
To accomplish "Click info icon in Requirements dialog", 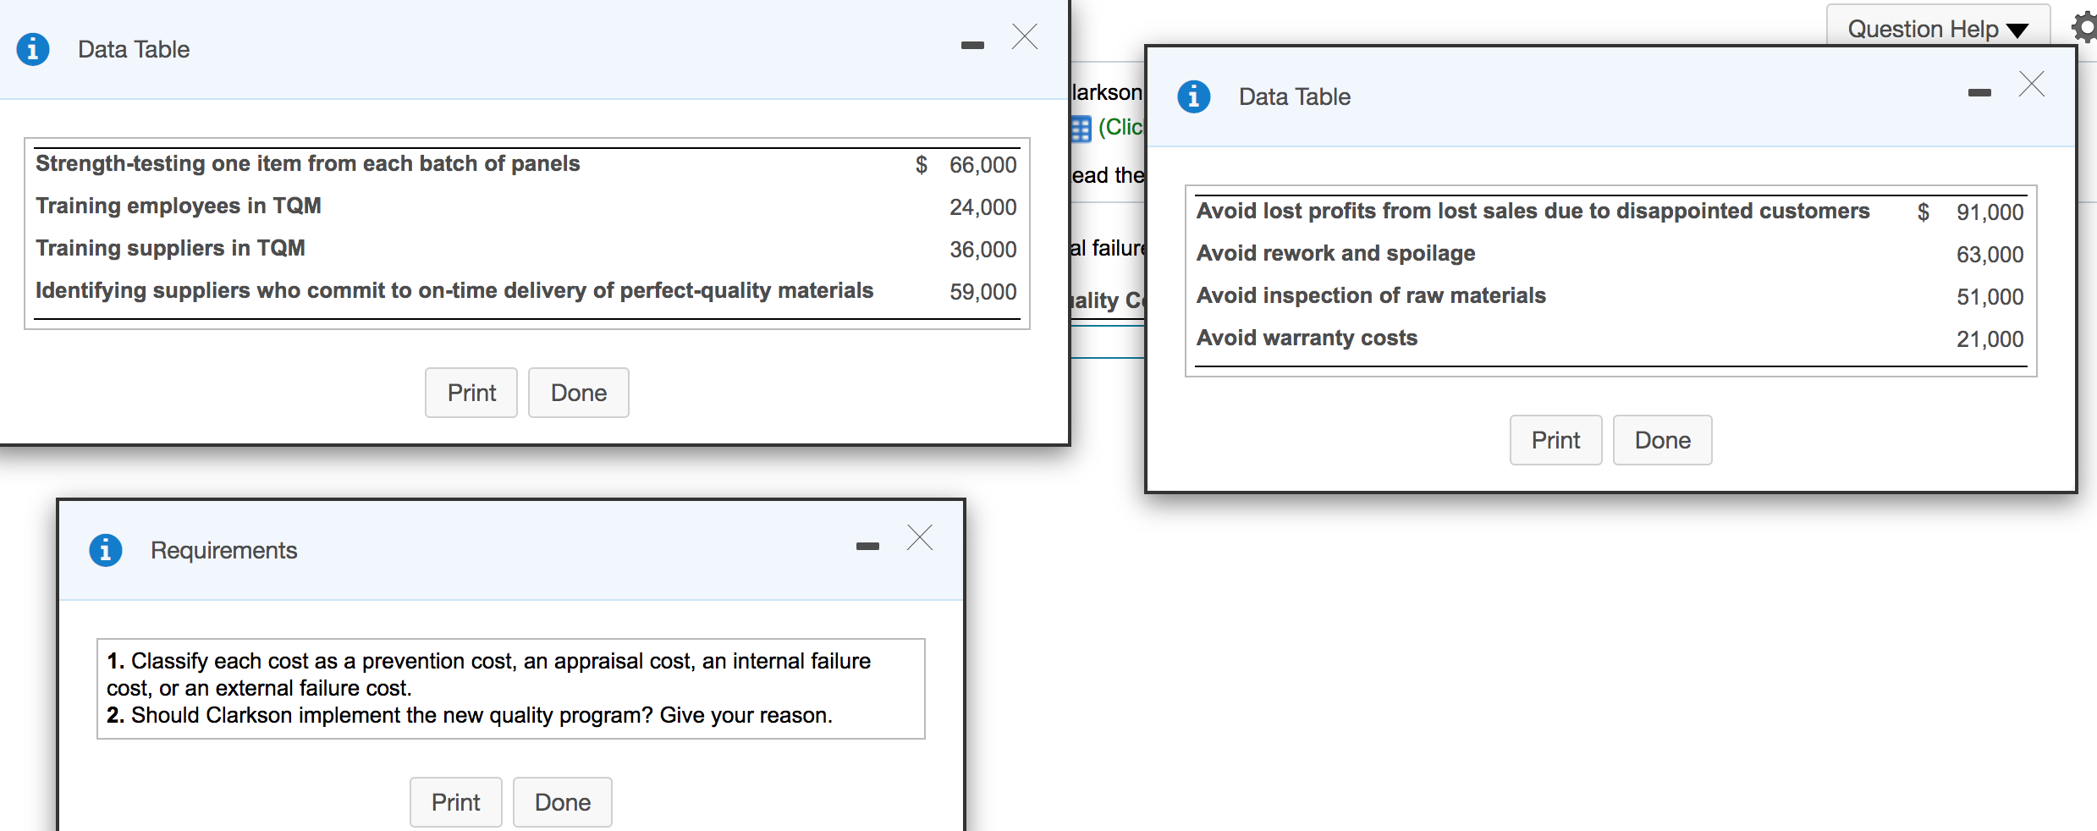I will [106, 550].
